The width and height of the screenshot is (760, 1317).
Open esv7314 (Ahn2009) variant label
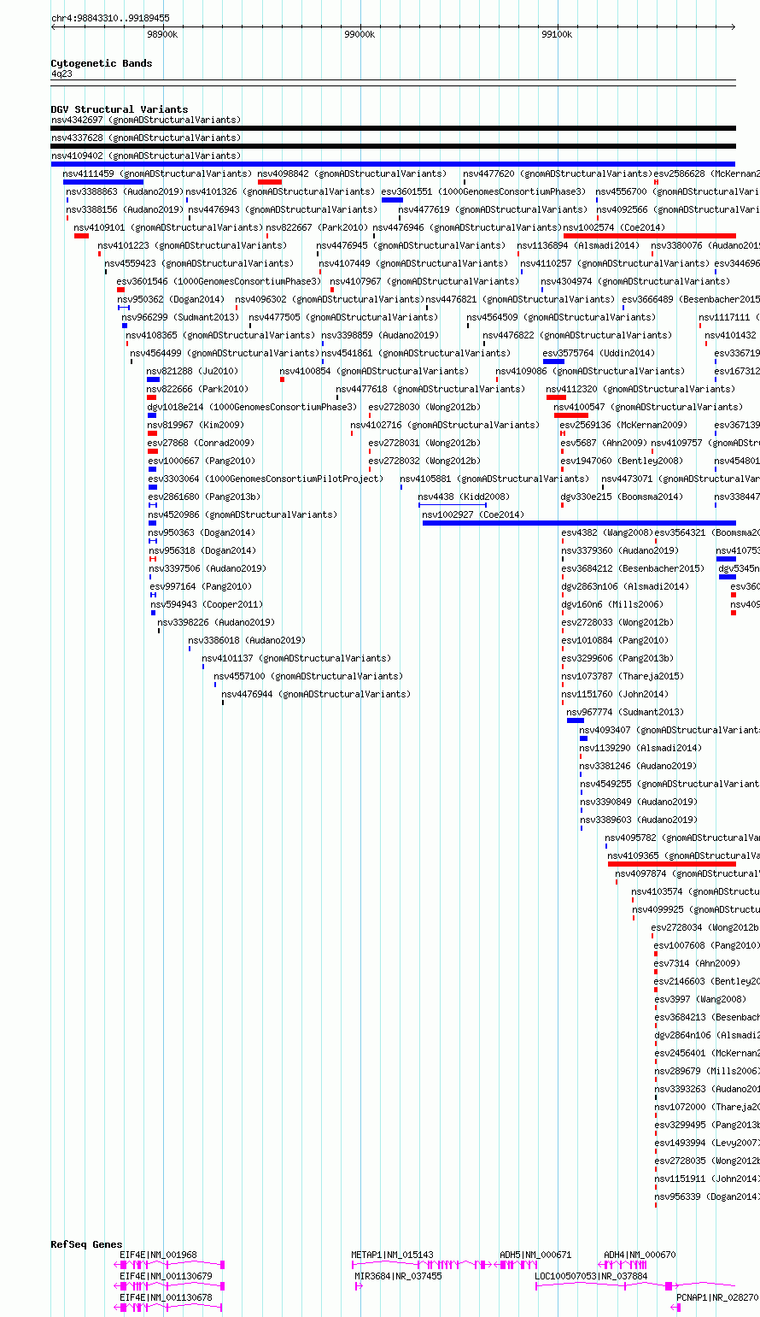click(x=697, y=963)
